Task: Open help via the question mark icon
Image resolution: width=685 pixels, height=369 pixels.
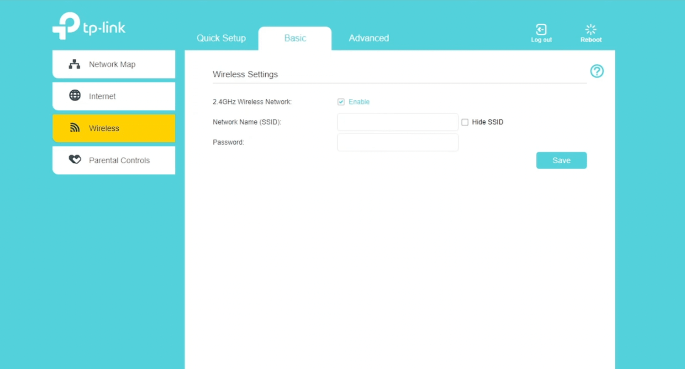Action: pos(596,71)
